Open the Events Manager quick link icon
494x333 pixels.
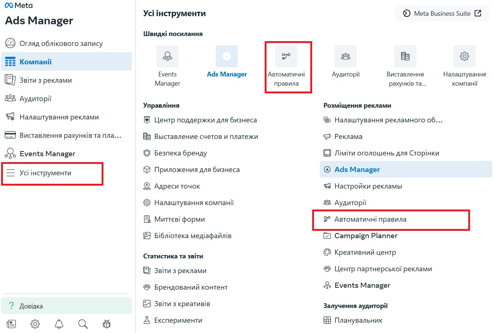(x=167, y=56)
